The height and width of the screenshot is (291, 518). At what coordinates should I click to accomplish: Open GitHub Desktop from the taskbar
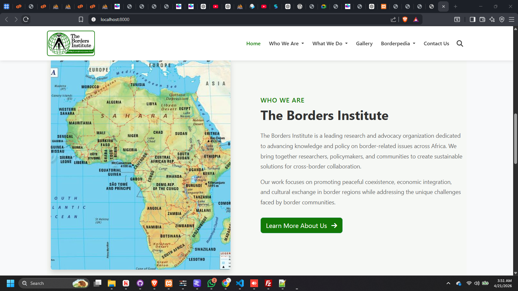coord(140,283)
